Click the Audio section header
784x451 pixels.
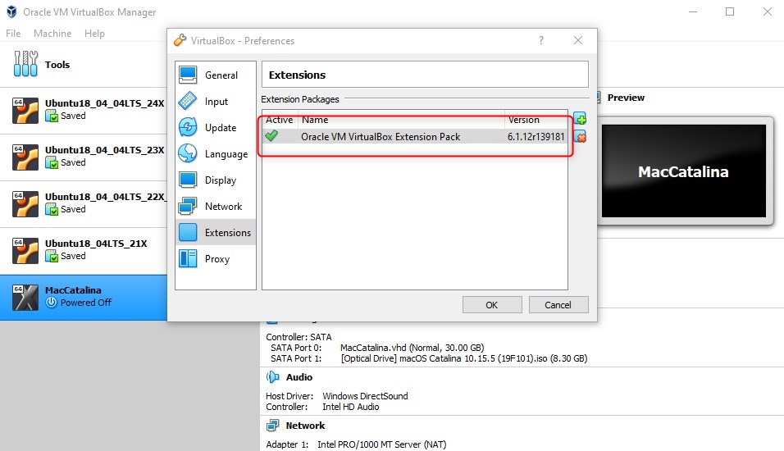point(299,377)
